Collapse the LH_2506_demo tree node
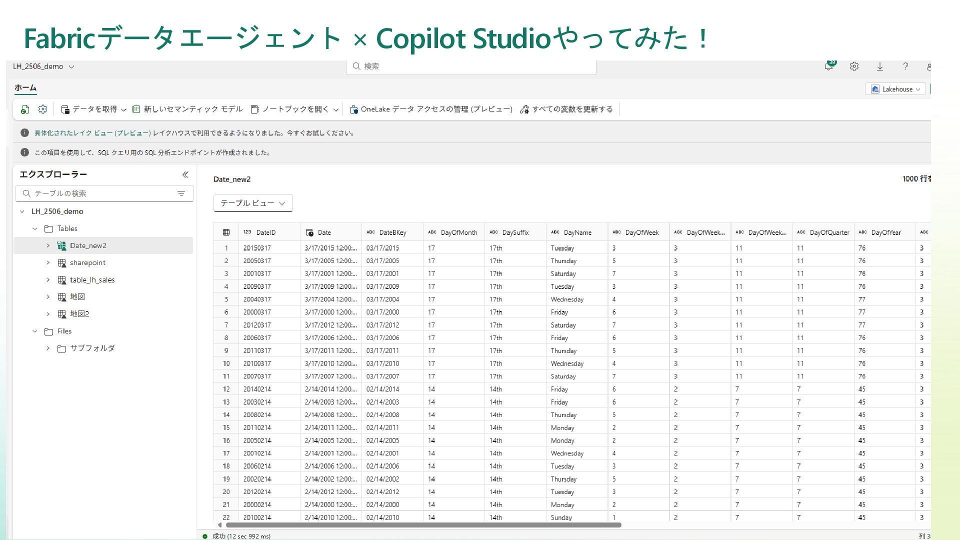This screenshot has height=540, width=960. pos(22,211)
